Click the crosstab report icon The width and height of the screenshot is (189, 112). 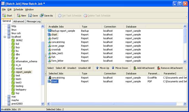(49, 49)
